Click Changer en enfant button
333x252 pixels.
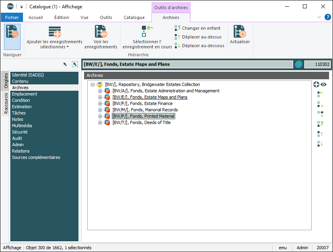click(197, 28)
